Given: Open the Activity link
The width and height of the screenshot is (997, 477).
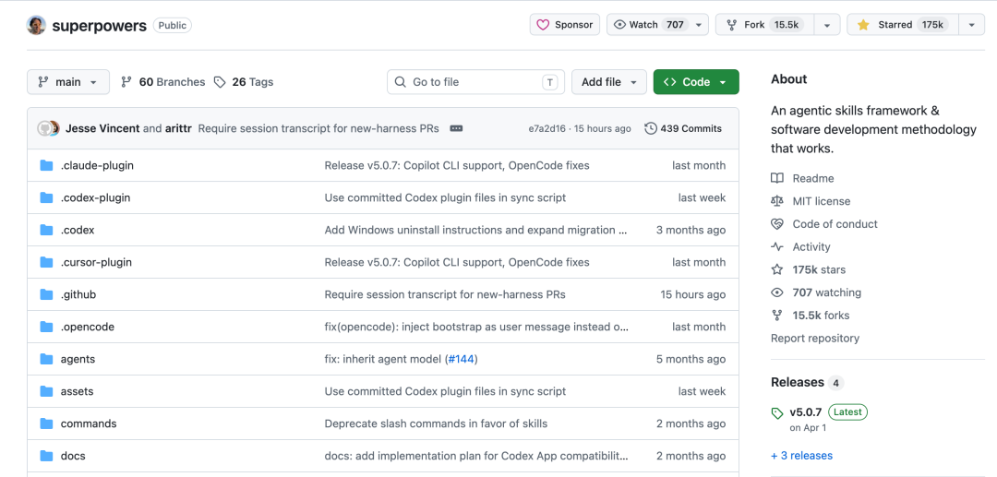Looking at the screenshot, I should coord(811,247).
